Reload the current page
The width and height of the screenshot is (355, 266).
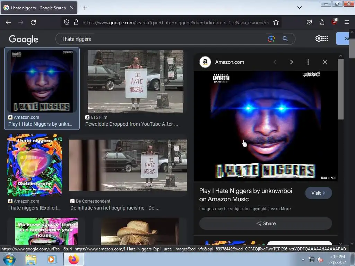(x=33, y=23)
